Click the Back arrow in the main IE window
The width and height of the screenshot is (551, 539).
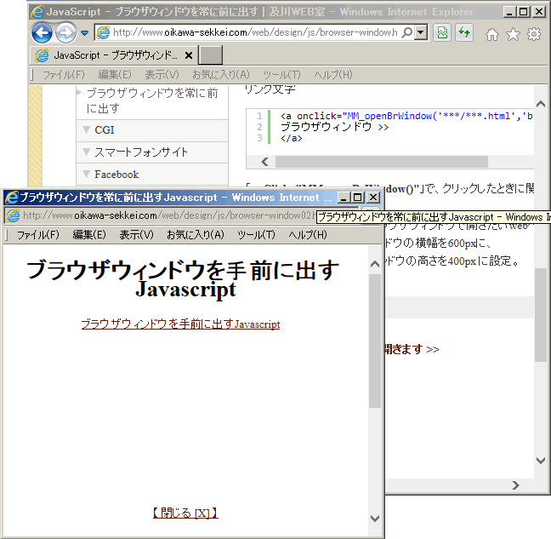(42, 32)
